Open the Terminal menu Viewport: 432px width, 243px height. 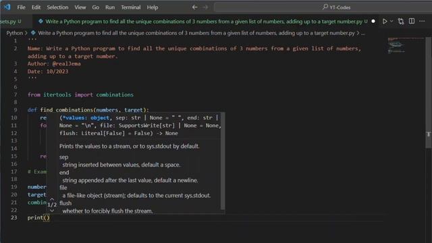click(x=130, y=7)
